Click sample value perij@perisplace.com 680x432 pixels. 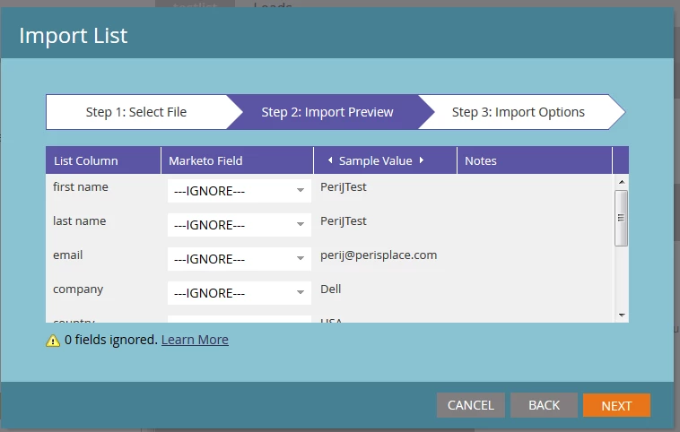379,255
